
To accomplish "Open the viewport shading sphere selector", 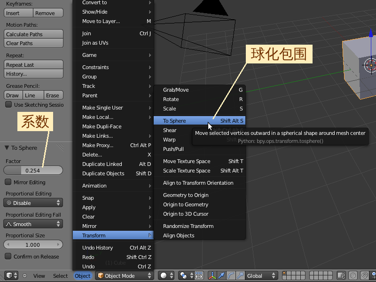I will [167, 275].
